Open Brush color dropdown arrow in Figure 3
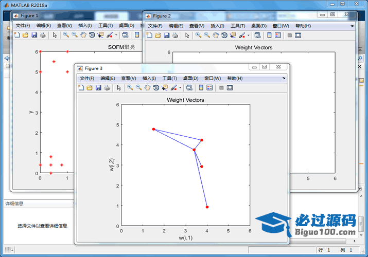The image size is (368, 257). click(x=180, y=88)
